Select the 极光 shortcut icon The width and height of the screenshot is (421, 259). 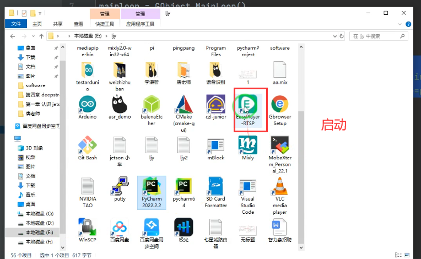[x=183, y=227]
